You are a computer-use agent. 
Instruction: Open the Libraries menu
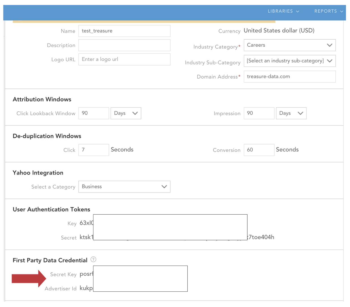(283, 11)
